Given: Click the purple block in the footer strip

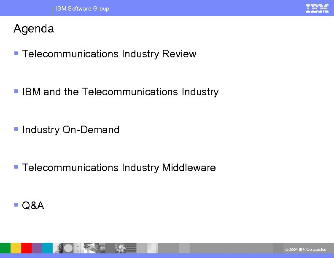Looking at the screenshot, I should point(37,248).
